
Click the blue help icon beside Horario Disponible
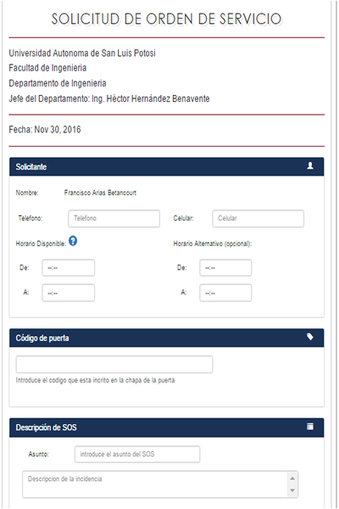click(x=73, y=241)
